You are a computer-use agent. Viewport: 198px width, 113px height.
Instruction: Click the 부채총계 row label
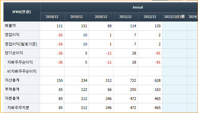(12, 89)
